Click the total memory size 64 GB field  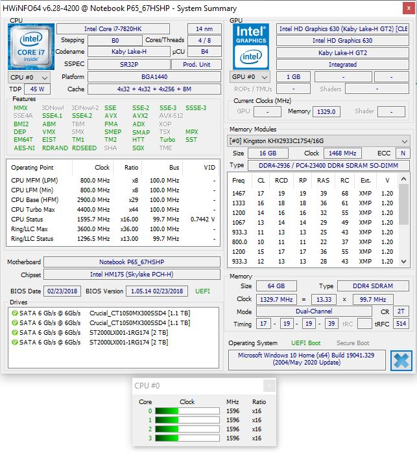pyautogui.click(x=276, y=286)
